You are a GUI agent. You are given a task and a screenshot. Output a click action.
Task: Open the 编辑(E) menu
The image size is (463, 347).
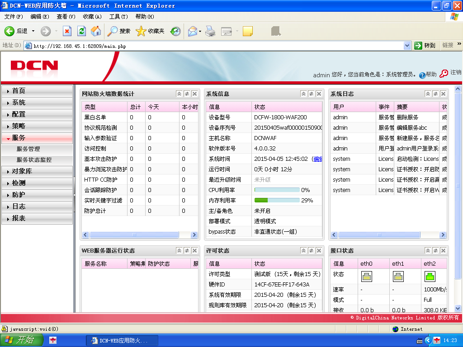[x=40, y=17]
